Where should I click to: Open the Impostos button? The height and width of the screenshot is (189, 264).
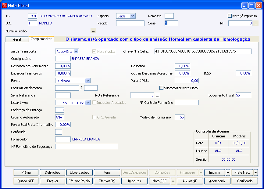pos(134,181)
